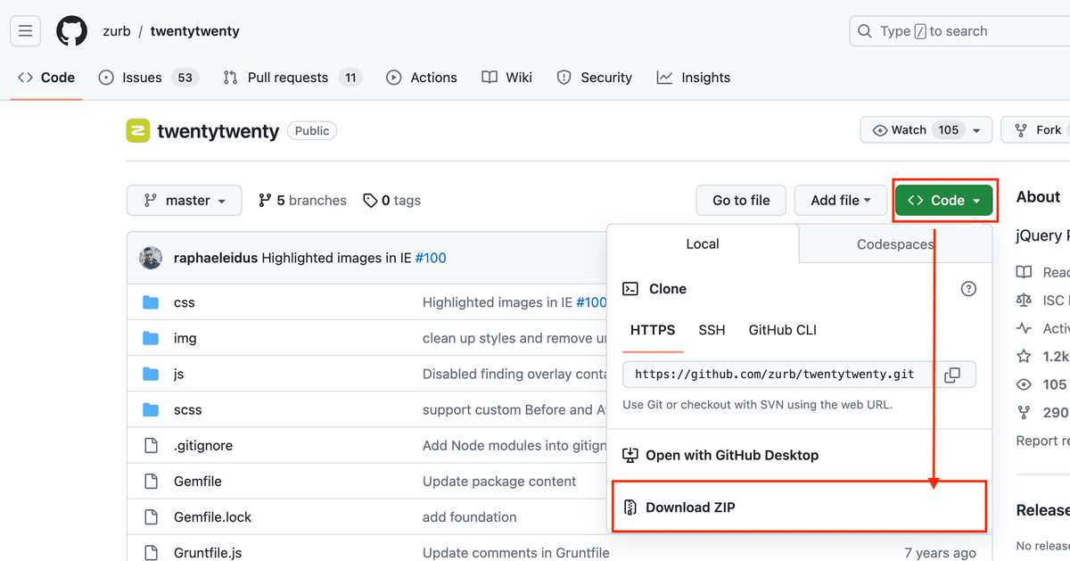Open the zurb organization link
1070x561 pixels.
coord(117,31)
